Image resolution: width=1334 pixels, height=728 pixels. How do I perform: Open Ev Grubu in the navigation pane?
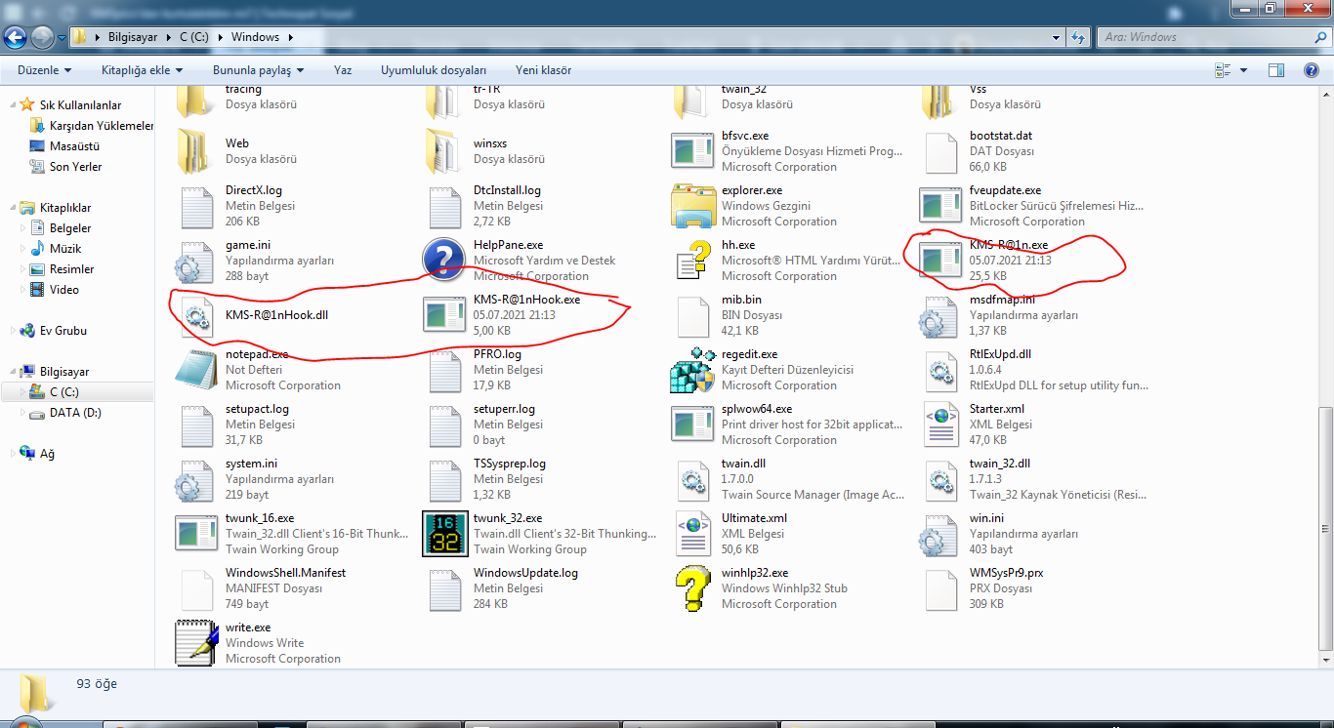(63, 331)
